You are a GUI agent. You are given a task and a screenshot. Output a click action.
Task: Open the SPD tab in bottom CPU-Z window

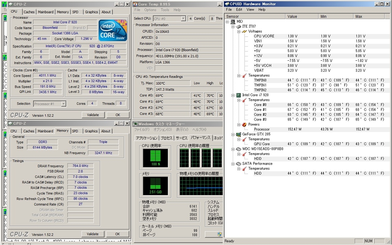pos(75,131)
